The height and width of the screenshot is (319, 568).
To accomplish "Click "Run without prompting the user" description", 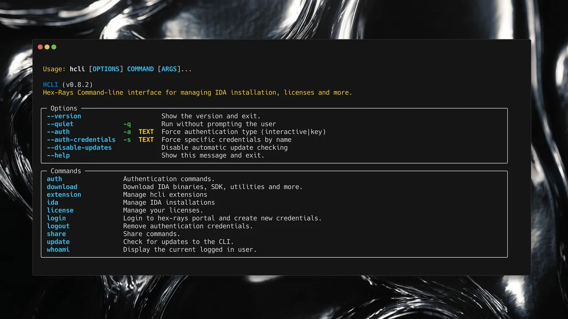I will [x=219, y=124].
